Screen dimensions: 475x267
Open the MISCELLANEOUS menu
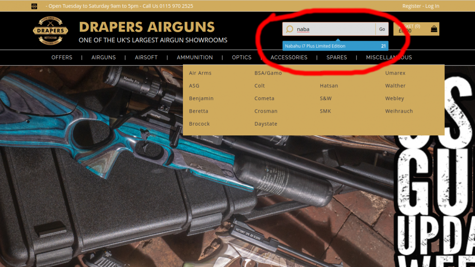[x=389, y=57]
